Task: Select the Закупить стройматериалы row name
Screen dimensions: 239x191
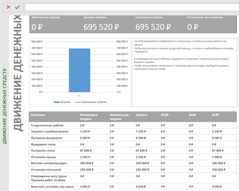Action: (x=49, y=131)
